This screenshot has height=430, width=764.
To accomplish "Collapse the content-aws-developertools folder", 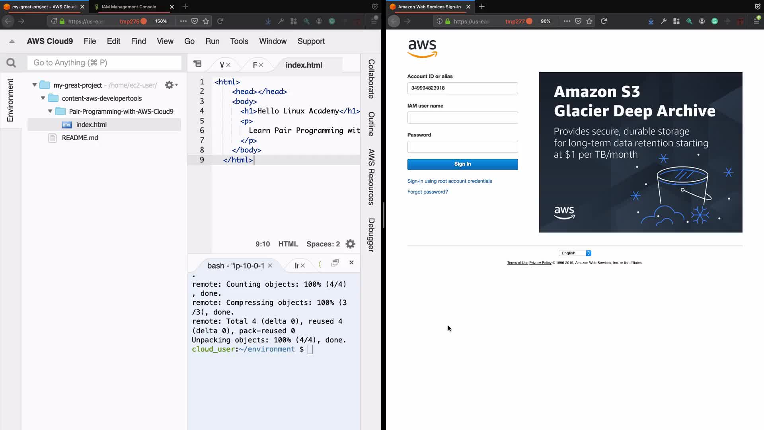I will (x=43, y=98).
